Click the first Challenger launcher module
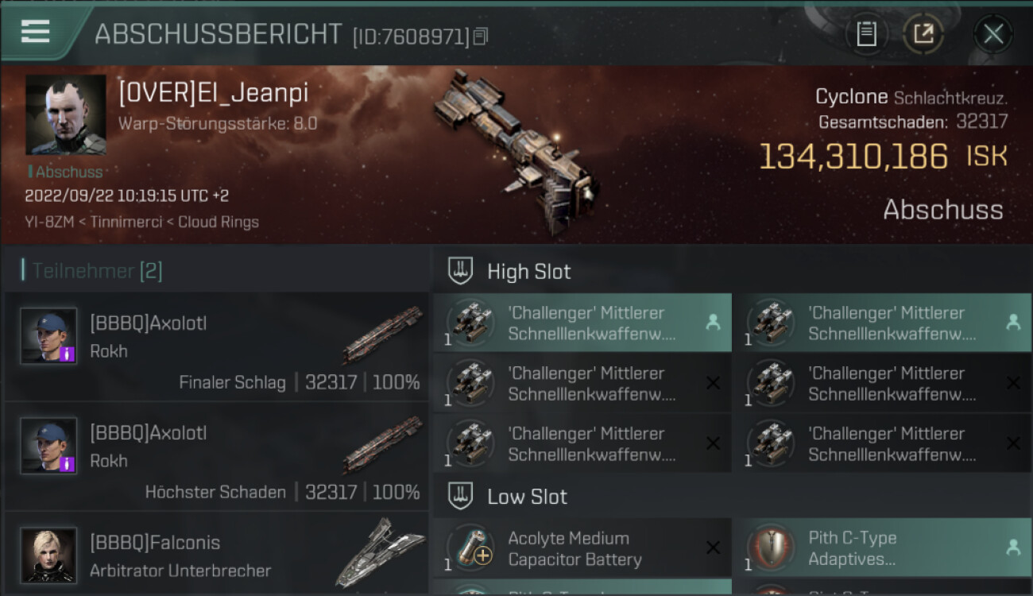 [x=582, y=323]
